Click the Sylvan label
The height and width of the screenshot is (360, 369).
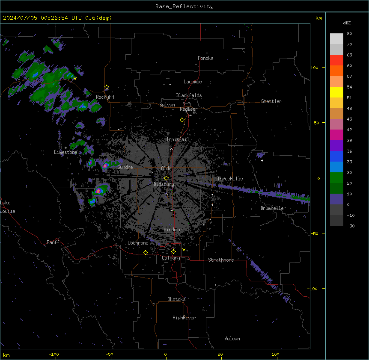[167, 105]
